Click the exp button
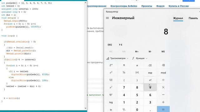 (150, 72)
